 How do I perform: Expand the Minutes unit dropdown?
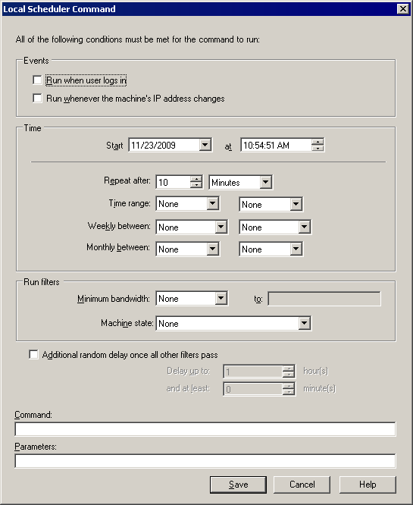point(265,182)
